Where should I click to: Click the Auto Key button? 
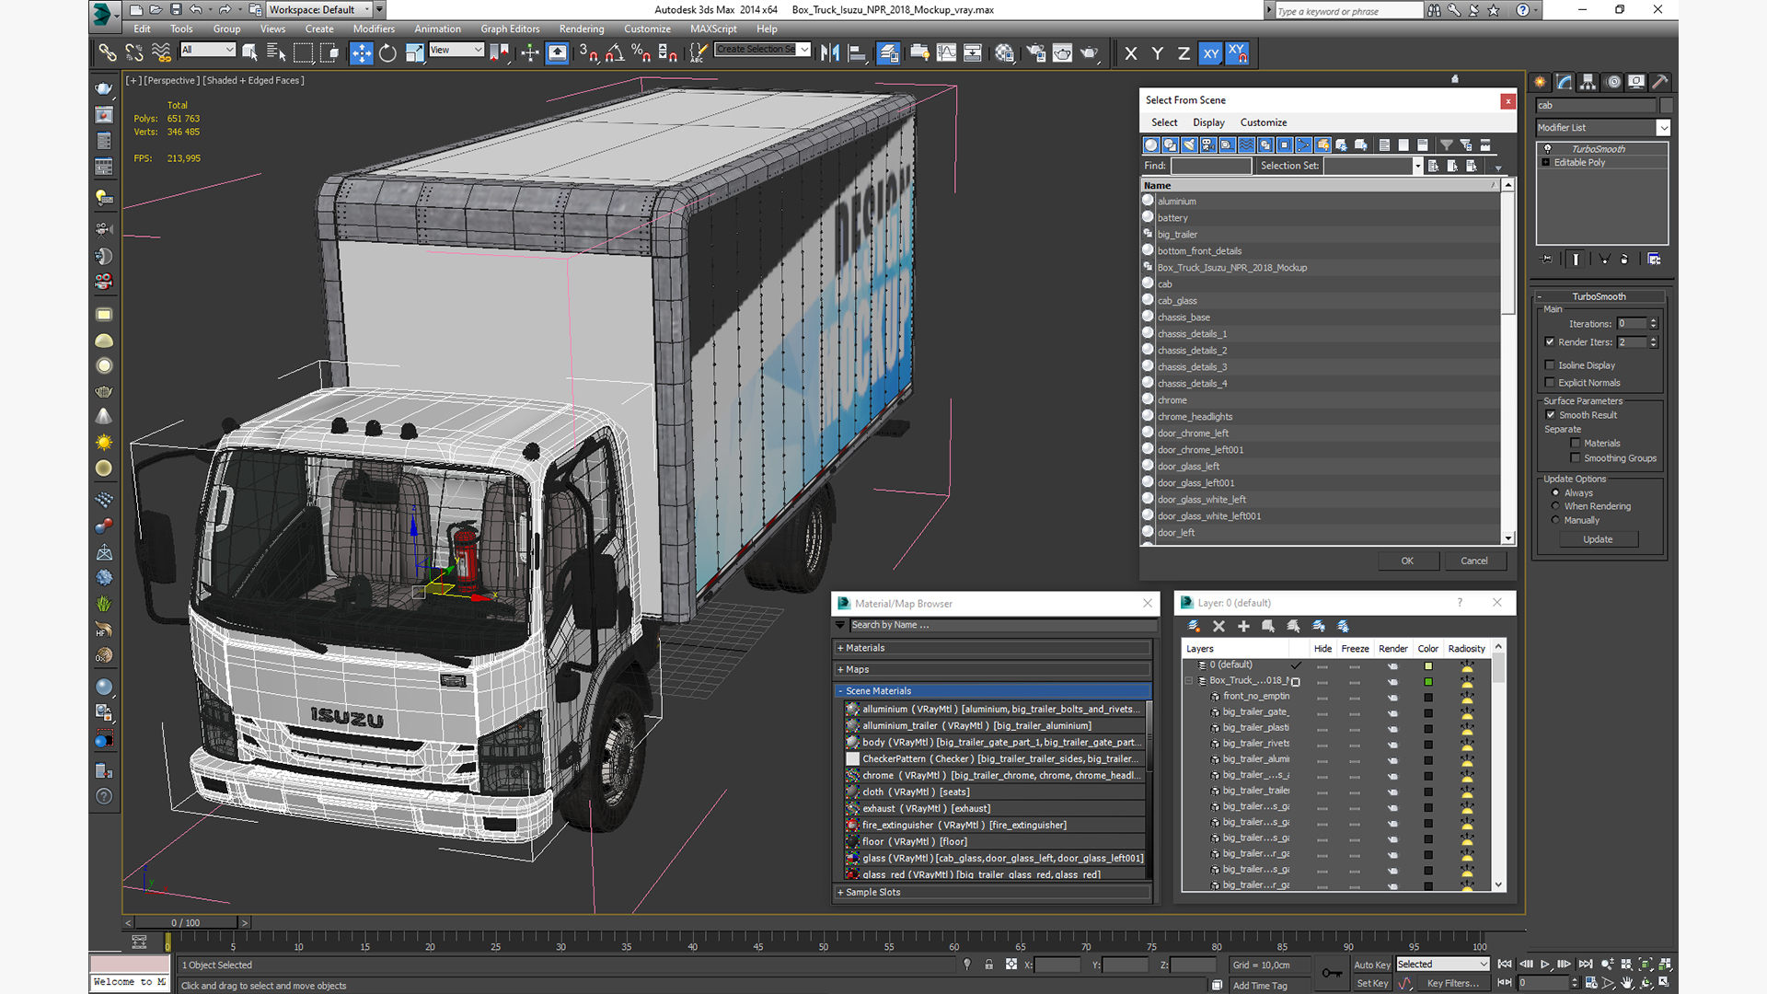point(1372,965)
